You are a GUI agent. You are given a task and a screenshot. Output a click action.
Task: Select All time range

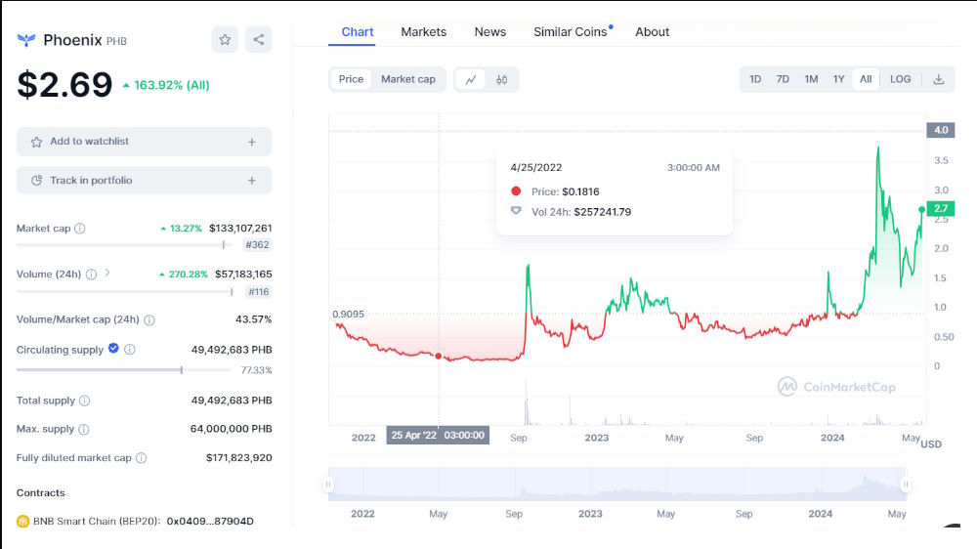[866, 79]
